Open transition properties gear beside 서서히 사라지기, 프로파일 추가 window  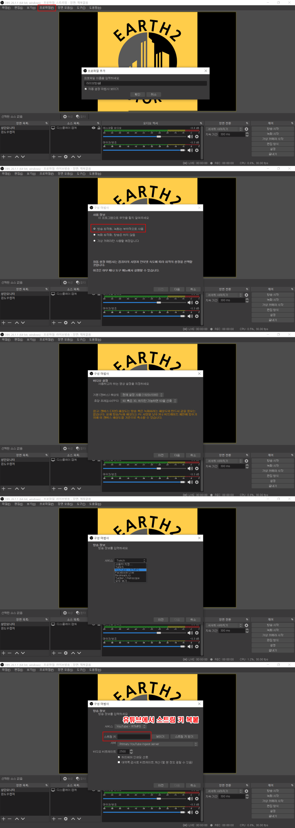pyautogui.click(x=247, y=129)
